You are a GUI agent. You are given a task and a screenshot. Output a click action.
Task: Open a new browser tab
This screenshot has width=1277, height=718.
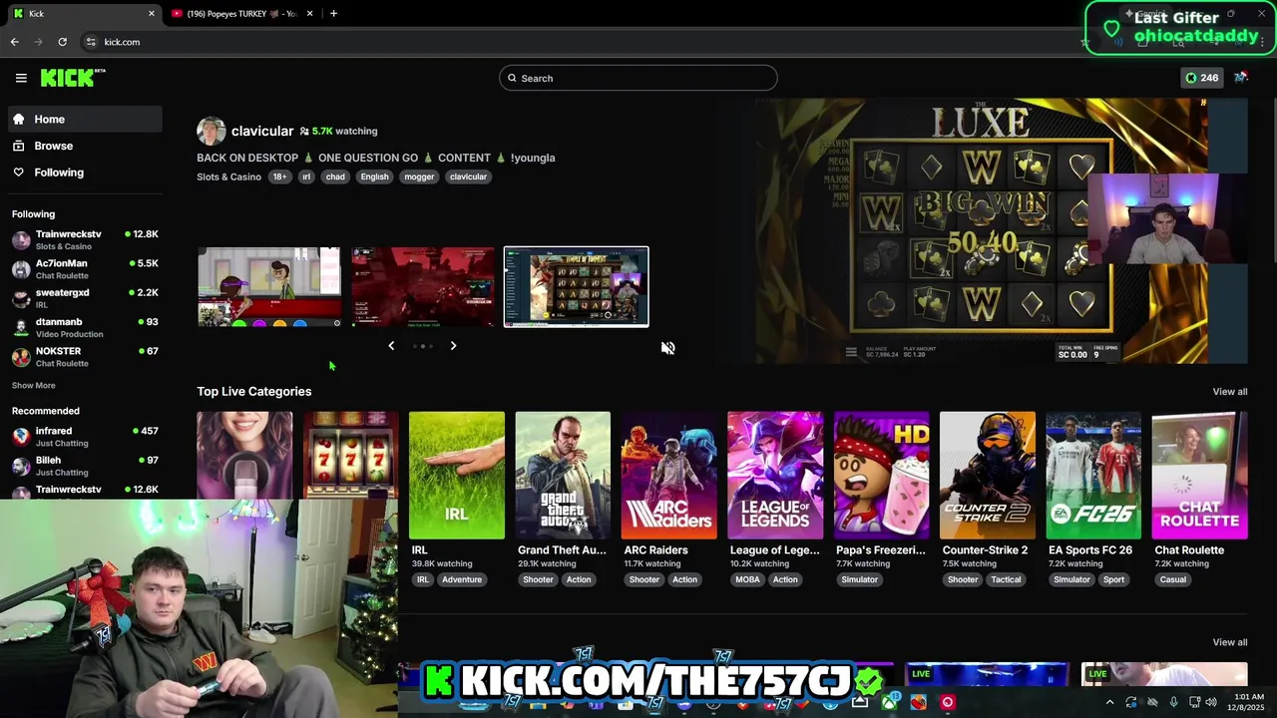click(333, 13)
